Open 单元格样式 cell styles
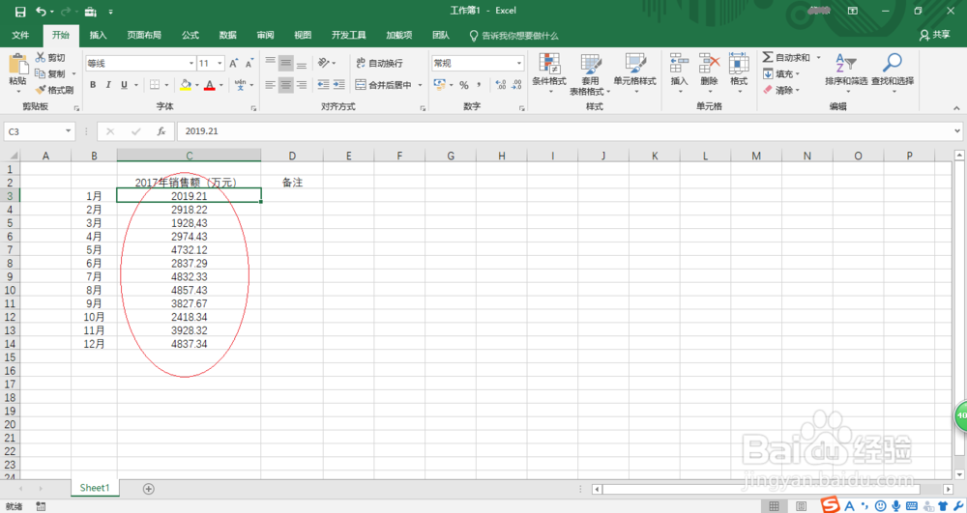The width and height of the screenshot is (967, 513). point(634,72)
